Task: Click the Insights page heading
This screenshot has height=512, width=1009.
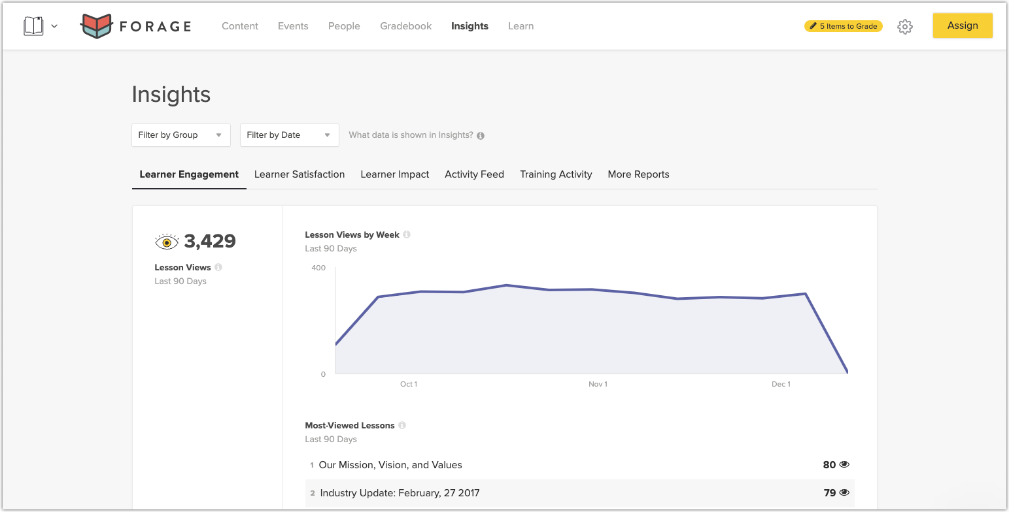Action: 171,95
